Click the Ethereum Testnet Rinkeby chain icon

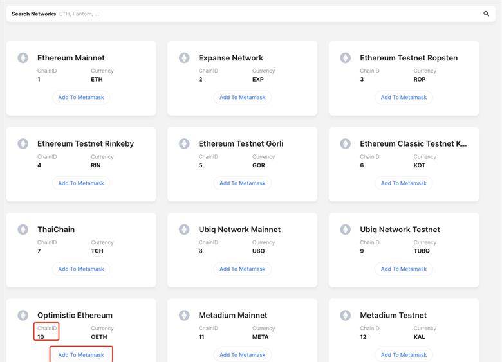point(23,143)
